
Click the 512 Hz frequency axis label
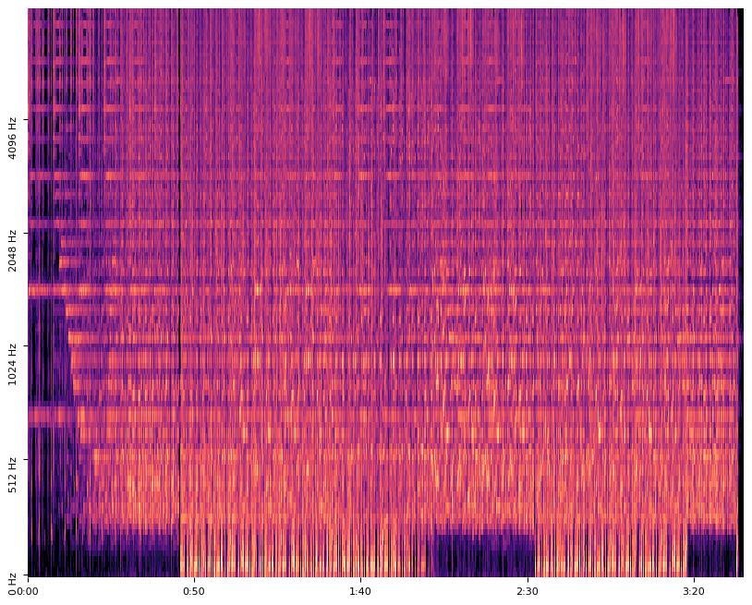[x=12, y=475]
